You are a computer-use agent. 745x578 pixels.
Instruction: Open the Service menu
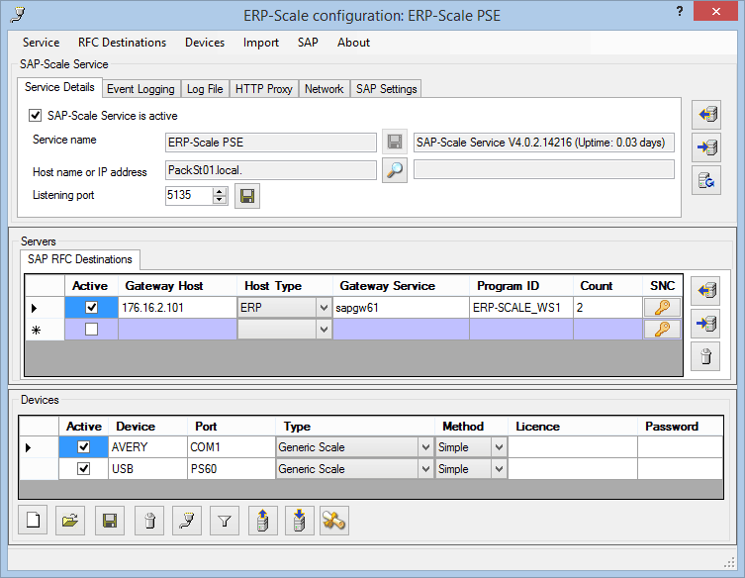click(x=41, y=43)
